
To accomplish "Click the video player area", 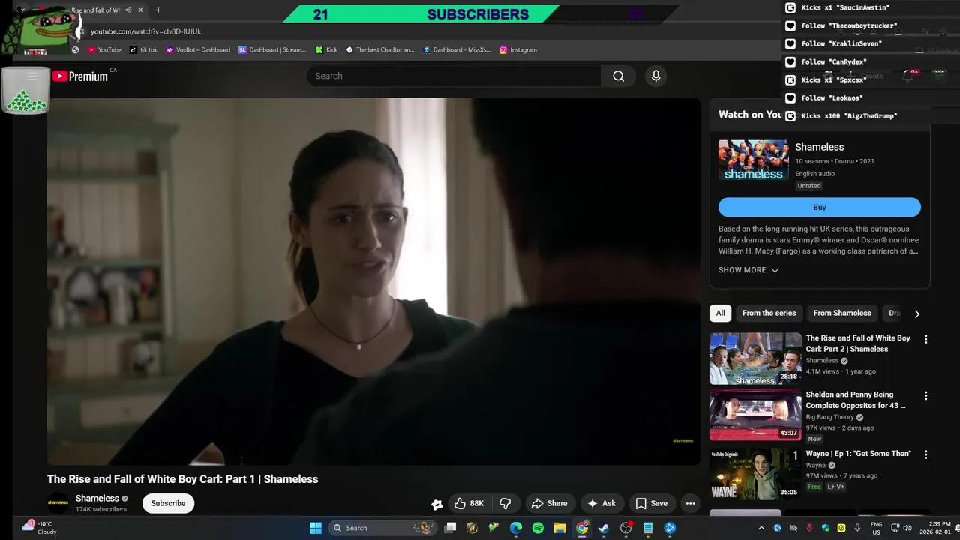I will click(x=373, y=281).
